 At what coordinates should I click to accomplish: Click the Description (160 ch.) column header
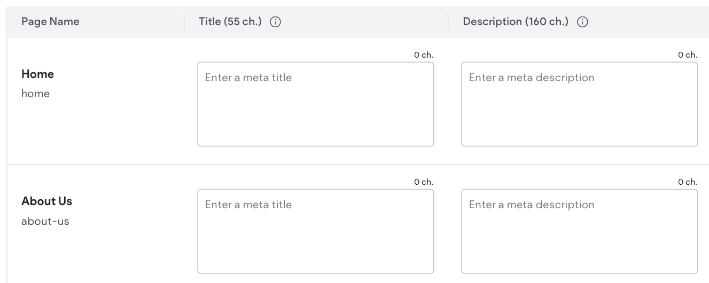[516, 22]
